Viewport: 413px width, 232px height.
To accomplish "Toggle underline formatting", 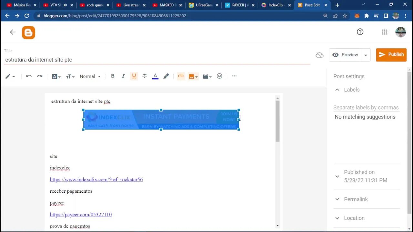I will [134, 76].
